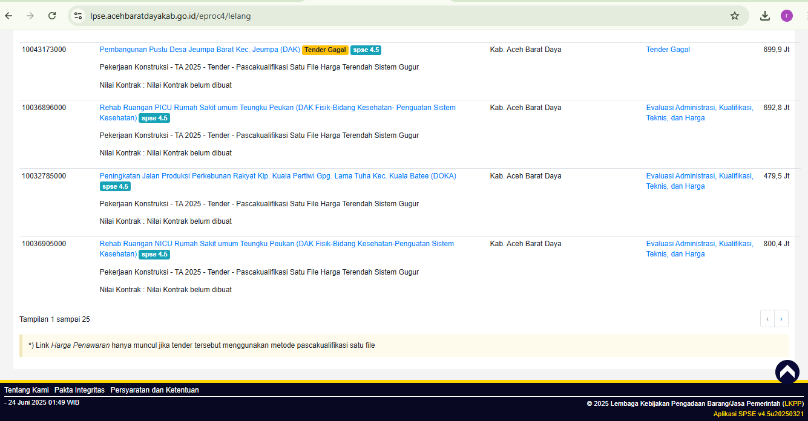Open Rehab Ruangan PICU tender link
The height and width of the screenshot is (421, 808).
[x=277, y=108]
